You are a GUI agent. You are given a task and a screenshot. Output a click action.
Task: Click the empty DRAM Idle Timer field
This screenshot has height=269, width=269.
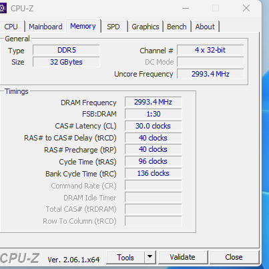tap(153, 197)
